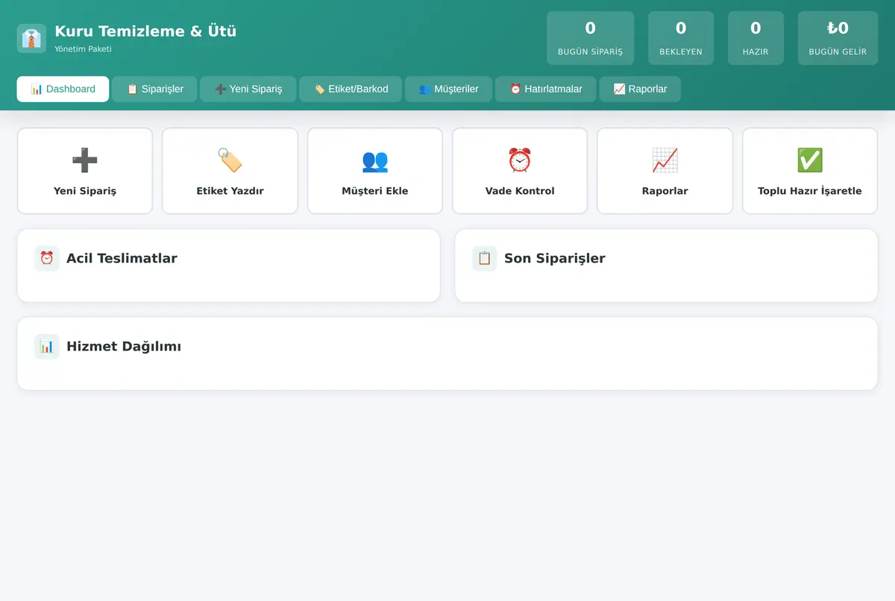Click the Yönetim Paketi subtitle
The height and width of the screenshot is (601, 895).
coord(83,49)
